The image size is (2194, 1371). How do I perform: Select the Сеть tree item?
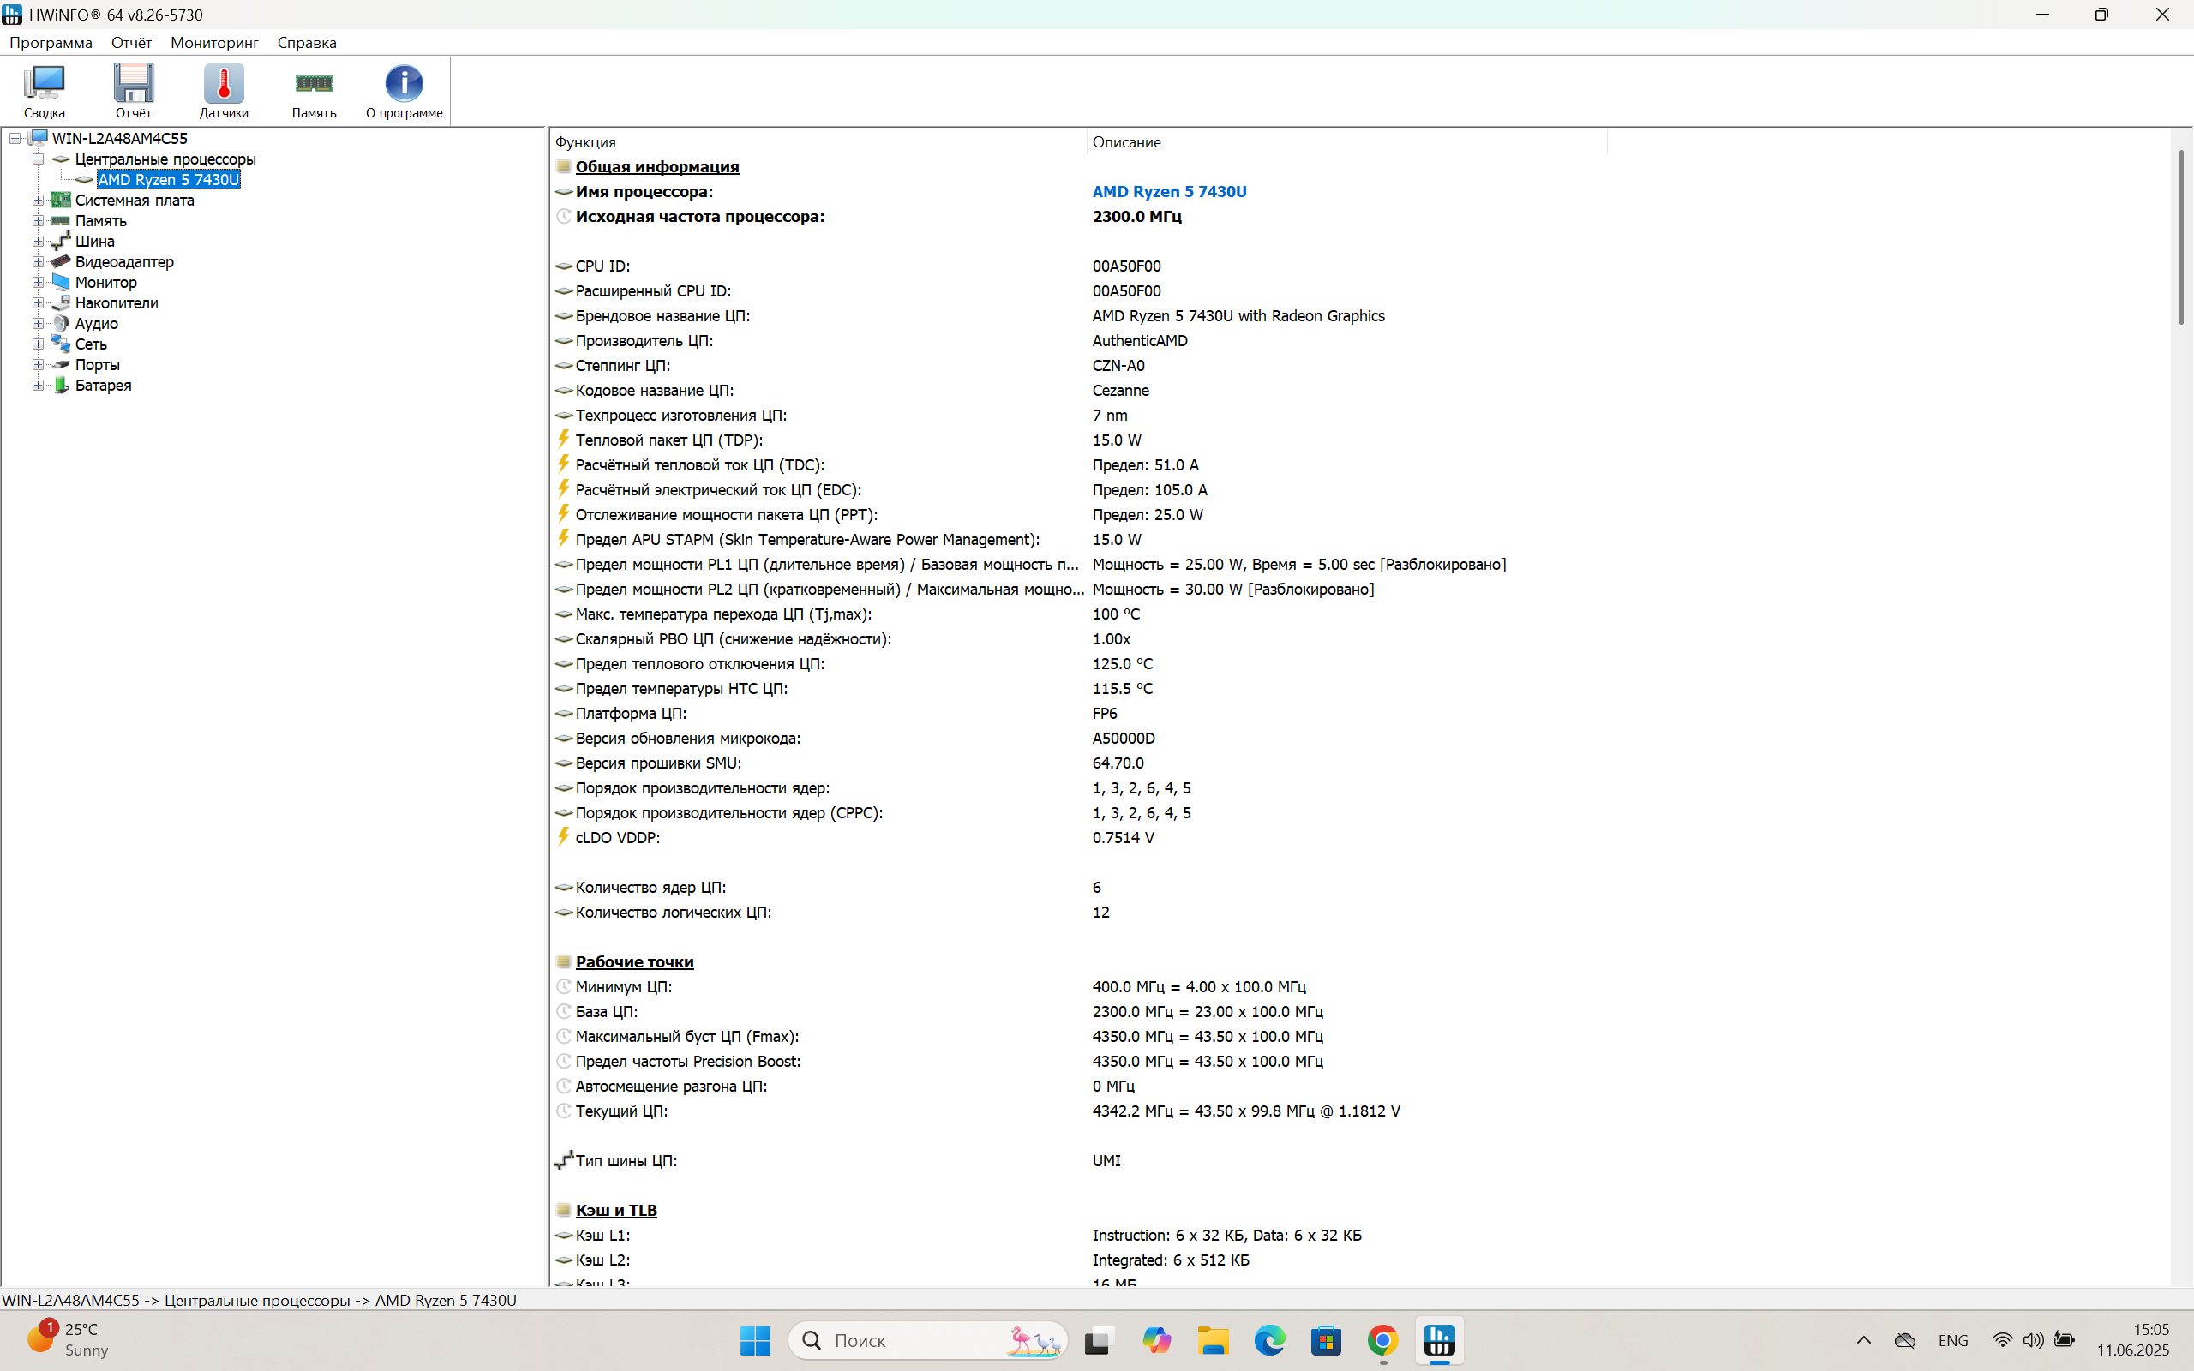tap(91, 344)
